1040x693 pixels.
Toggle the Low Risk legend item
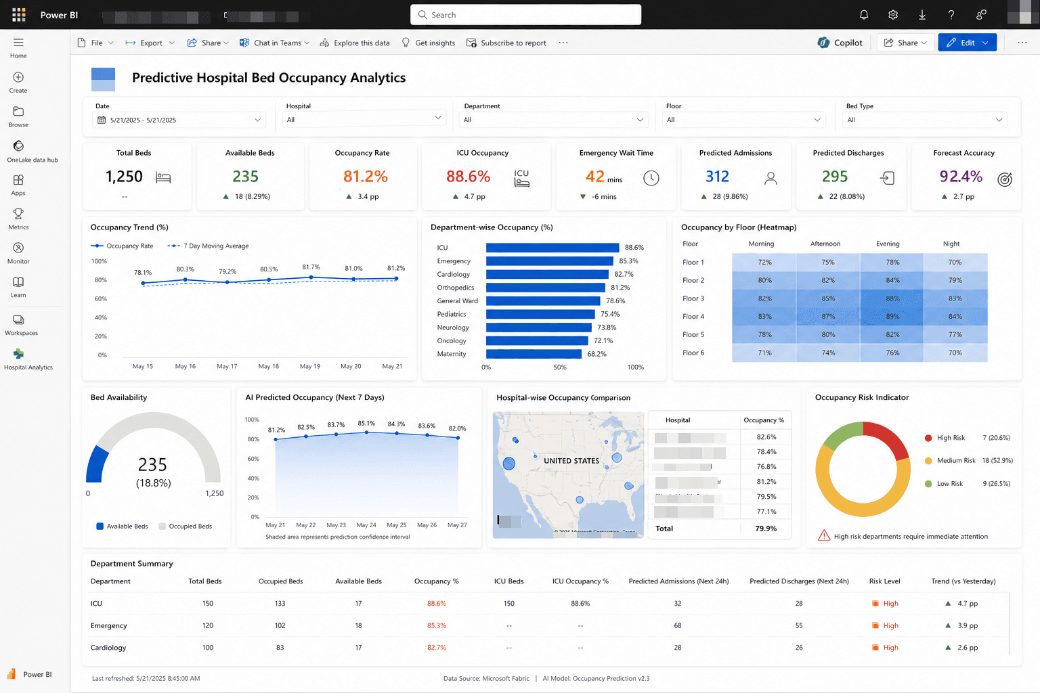944,484
